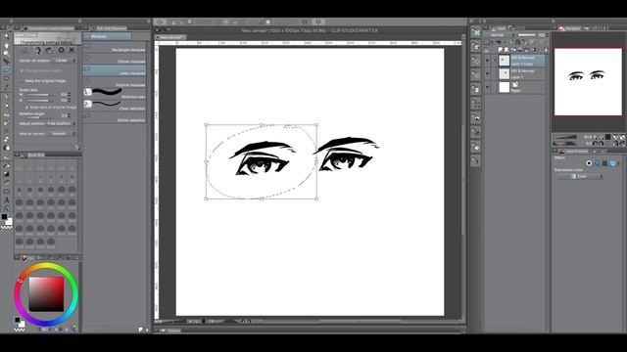Viewport: 627px width, 352px height.
Task: Select the Zoom magnifier tool
Action: (7, 36)
